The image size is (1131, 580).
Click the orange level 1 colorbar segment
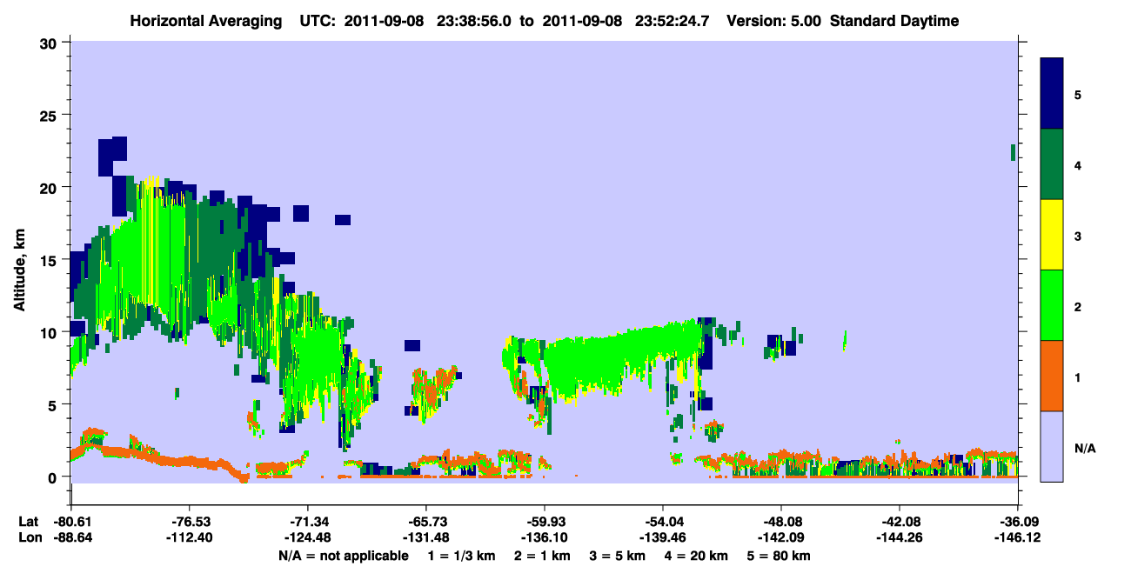(1052, 376)
